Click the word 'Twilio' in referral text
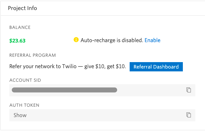Image resolution: width=205 pixels, height=131 pixels. click(x=69, y=66)
